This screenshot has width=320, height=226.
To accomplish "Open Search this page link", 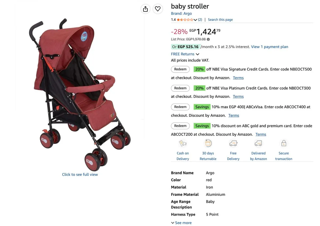I will pos(220,20).
